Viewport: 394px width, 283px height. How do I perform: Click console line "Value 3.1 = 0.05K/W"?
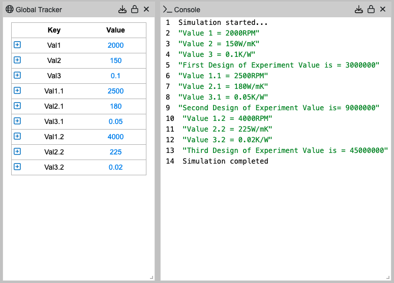coord(223,97)
